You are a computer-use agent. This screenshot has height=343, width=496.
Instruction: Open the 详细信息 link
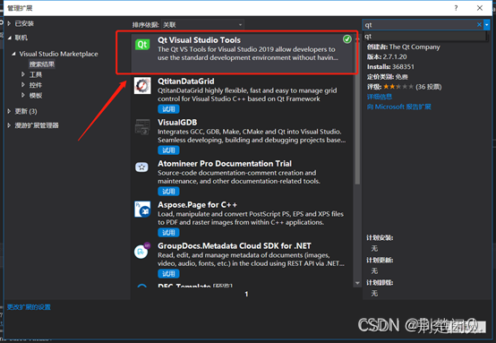click(380, 97)
